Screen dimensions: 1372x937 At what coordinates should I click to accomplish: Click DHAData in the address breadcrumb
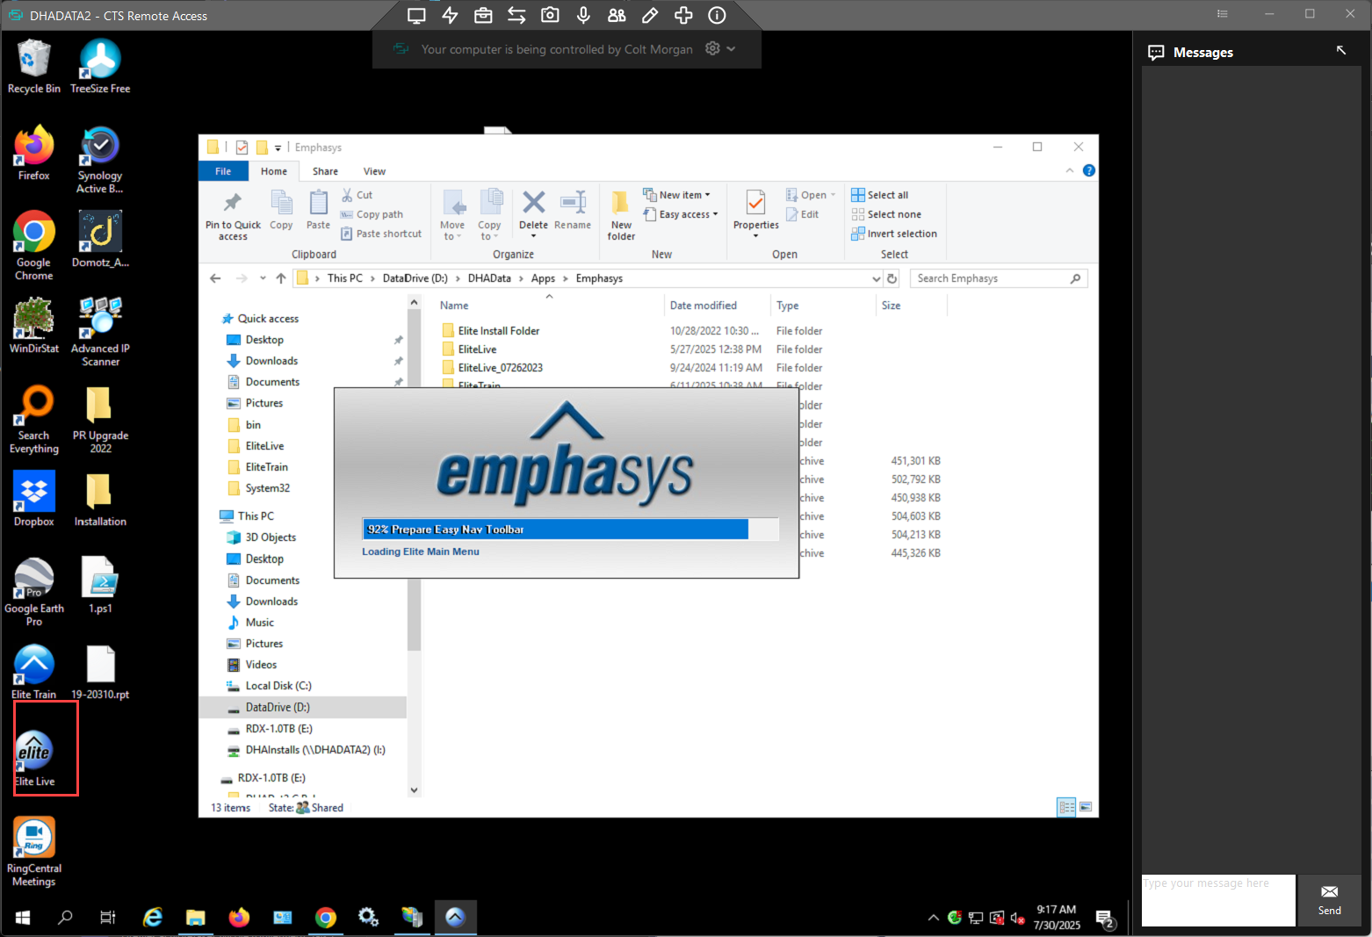pyautogui.click(x=489, y=278)
